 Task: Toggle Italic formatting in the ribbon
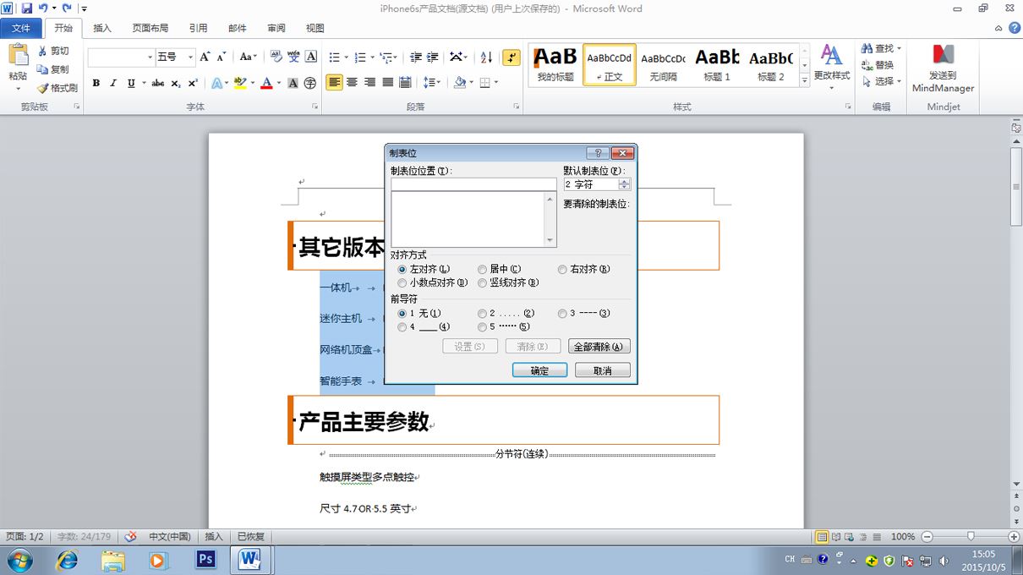(113, 83)
